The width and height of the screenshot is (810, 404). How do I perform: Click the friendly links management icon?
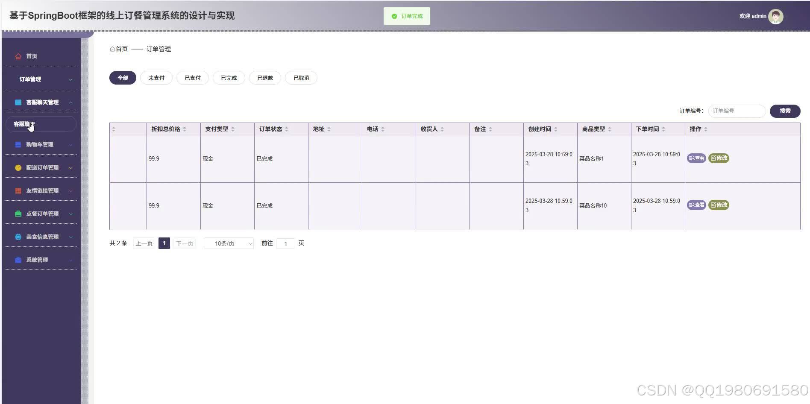[x=18, y=191]
